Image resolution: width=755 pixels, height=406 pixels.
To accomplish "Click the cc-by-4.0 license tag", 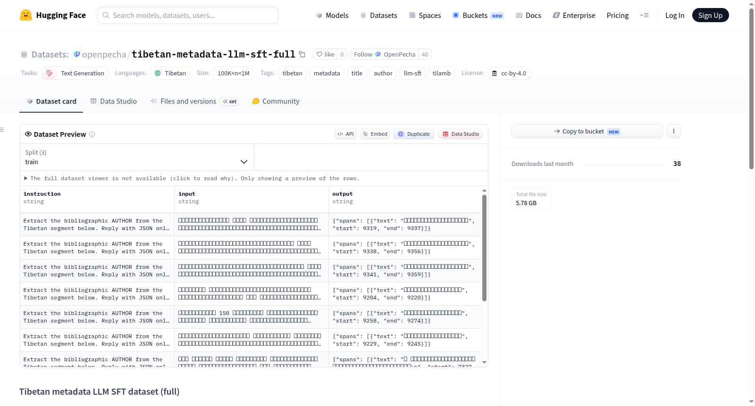I will 509,73.
